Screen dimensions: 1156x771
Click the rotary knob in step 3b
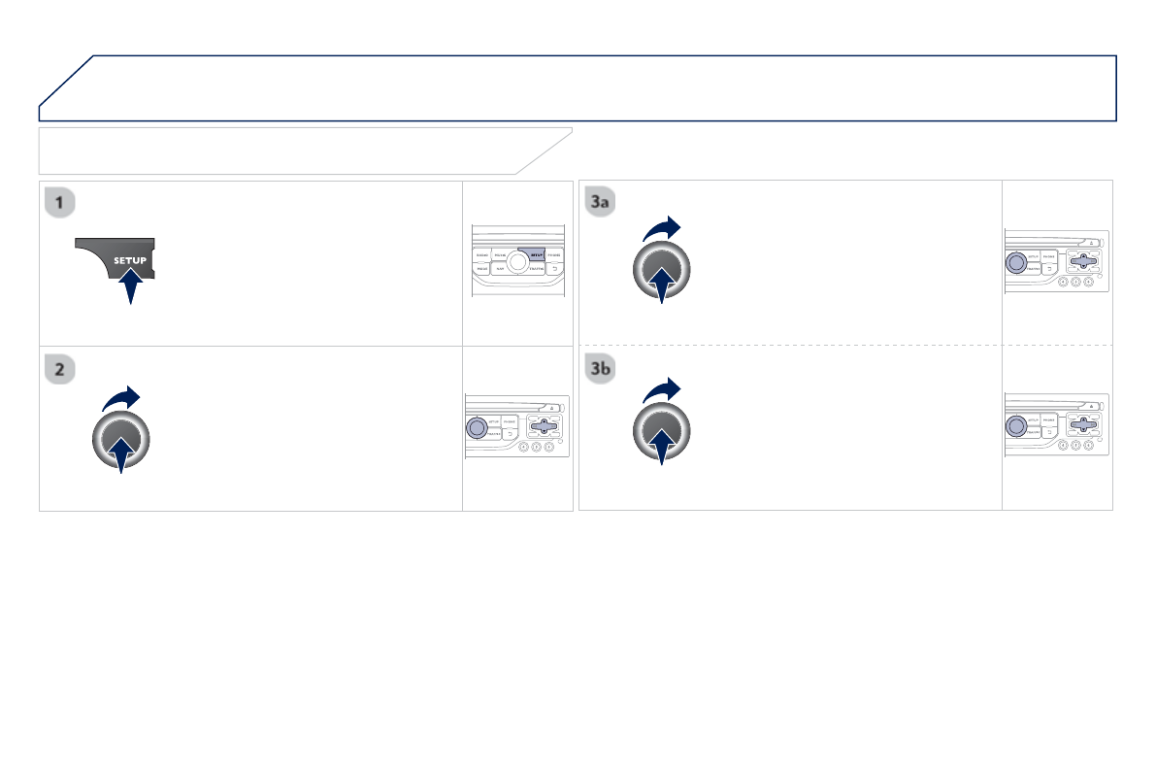click(x=661, y=431)
